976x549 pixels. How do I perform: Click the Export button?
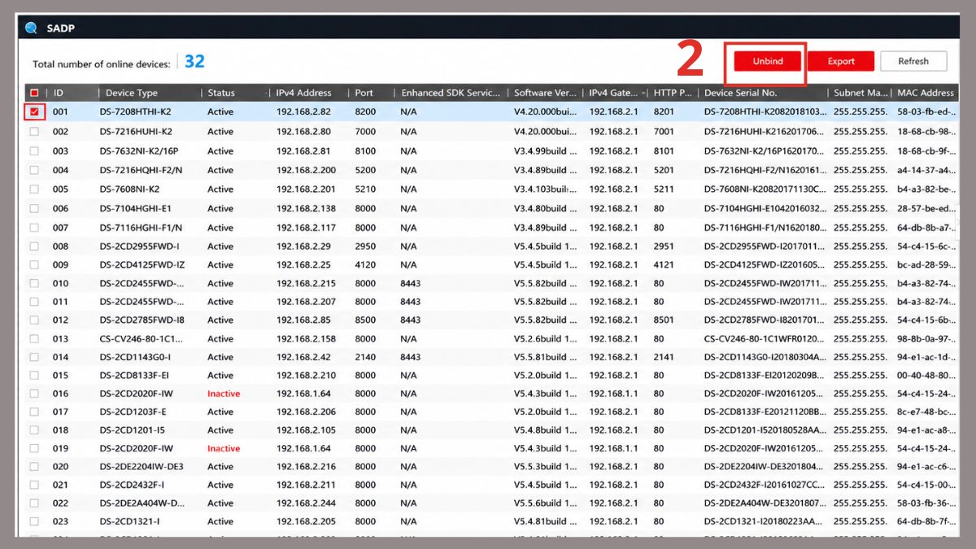[841, 61]
